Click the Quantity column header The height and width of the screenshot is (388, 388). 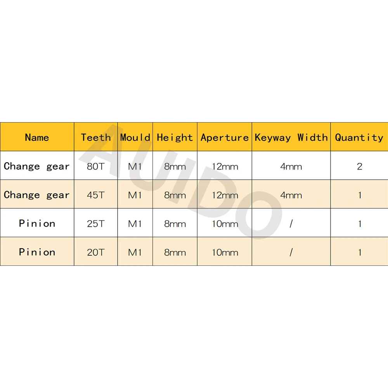(359, 137)
